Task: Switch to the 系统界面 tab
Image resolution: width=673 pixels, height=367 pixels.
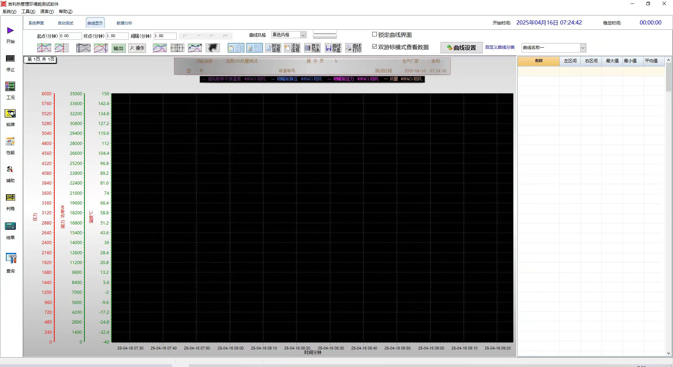Action: tap(36, 23)
